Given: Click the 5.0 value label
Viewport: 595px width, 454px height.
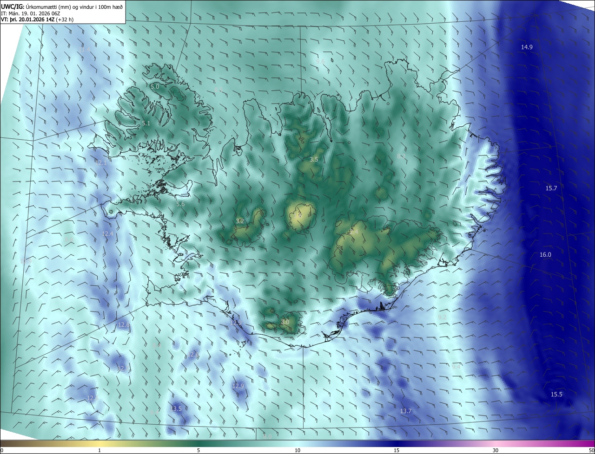Looking at the screenshot, I should [155, 86].
